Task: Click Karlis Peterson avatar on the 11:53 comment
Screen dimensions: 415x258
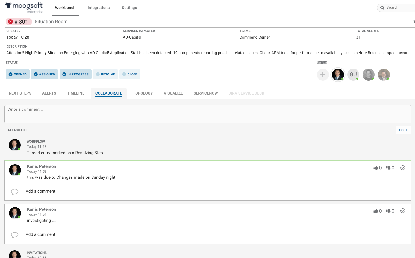Action: [x=15, y=170]
